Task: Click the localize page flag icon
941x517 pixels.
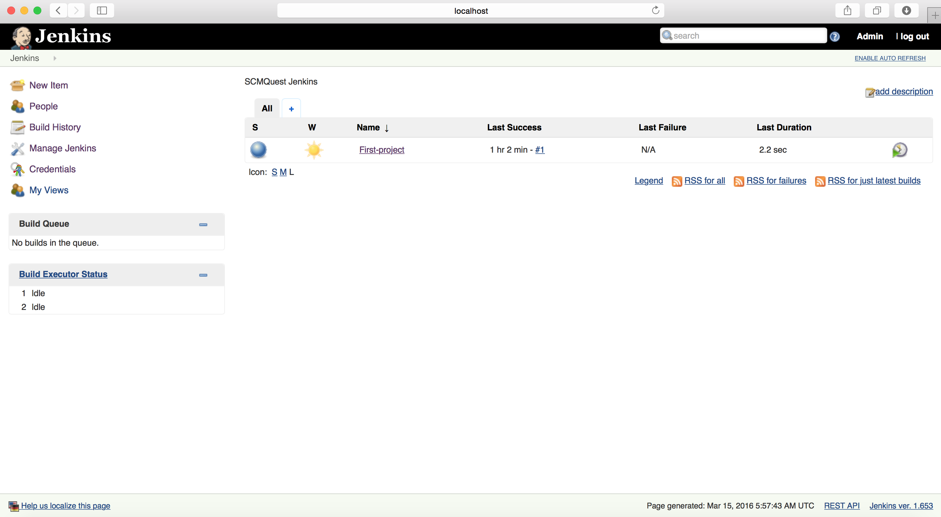Action: click(13, 506)
